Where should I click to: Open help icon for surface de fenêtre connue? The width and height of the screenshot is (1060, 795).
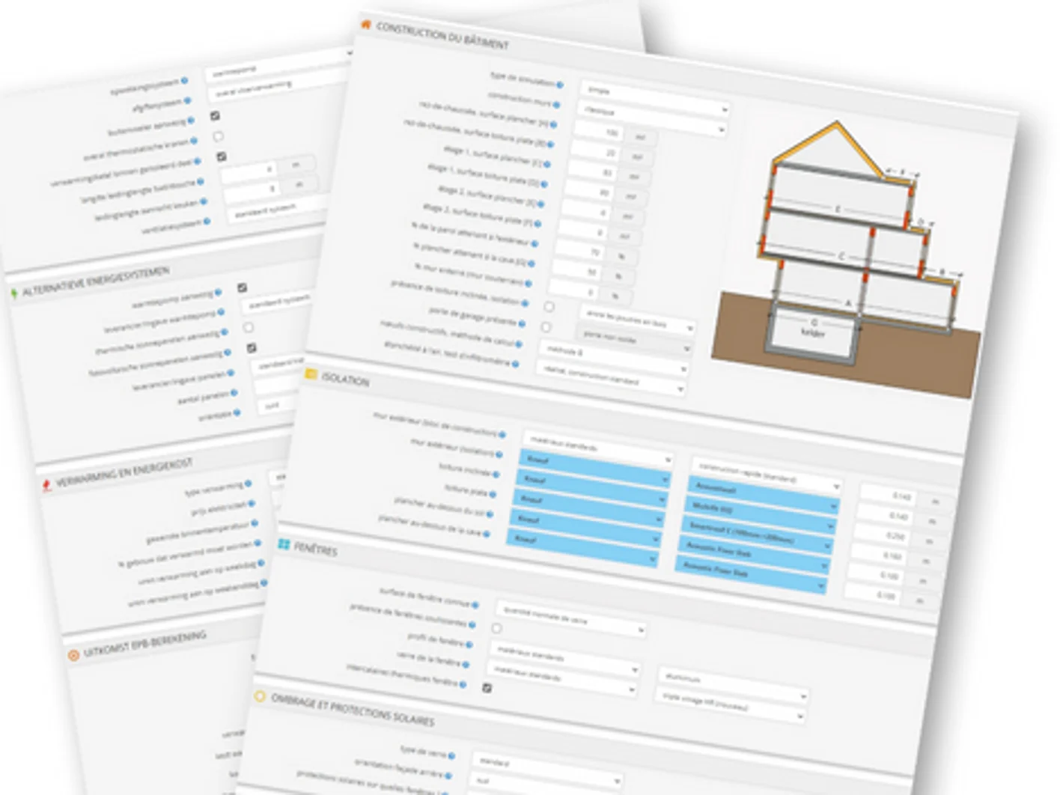[476, 605]
